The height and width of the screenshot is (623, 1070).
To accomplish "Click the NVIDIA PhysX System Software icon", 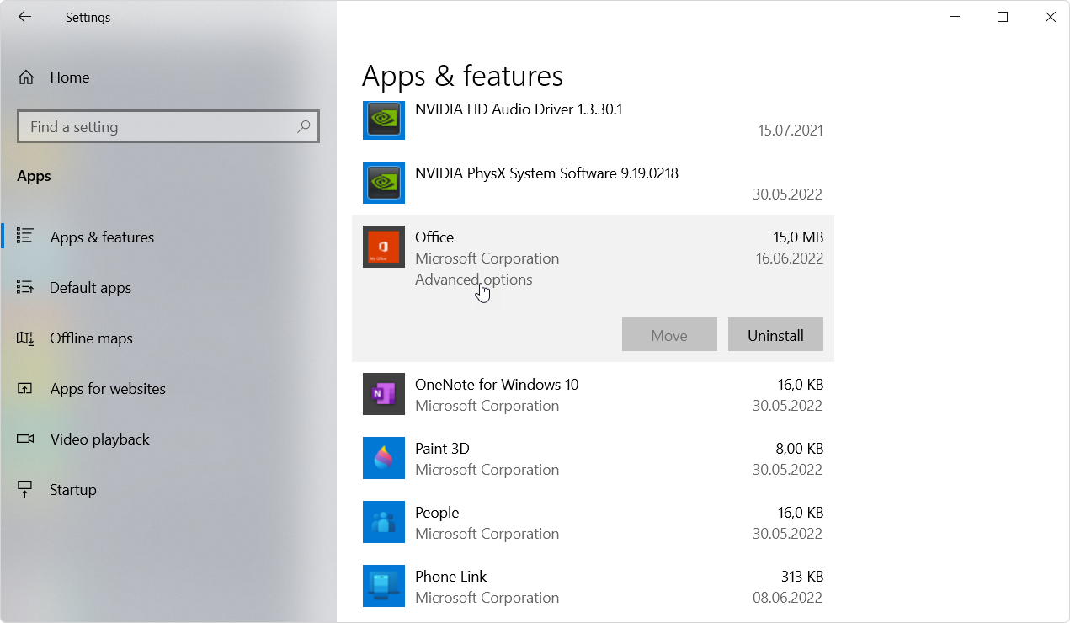I will (384, 183).
